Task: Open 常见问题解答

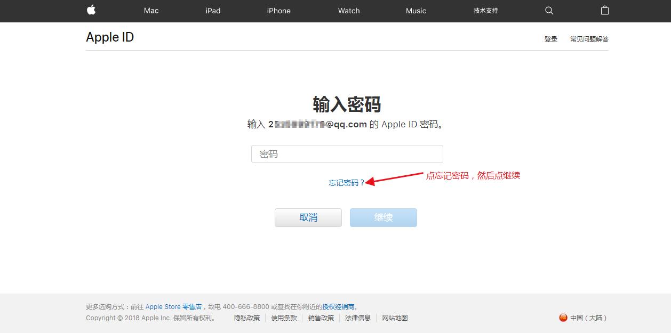Action: [589, 38]
